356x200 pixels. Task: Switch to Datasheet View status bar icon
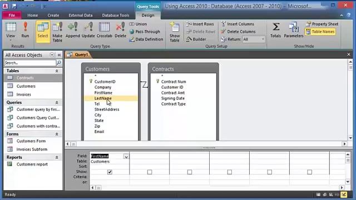(x=318, y=194)
